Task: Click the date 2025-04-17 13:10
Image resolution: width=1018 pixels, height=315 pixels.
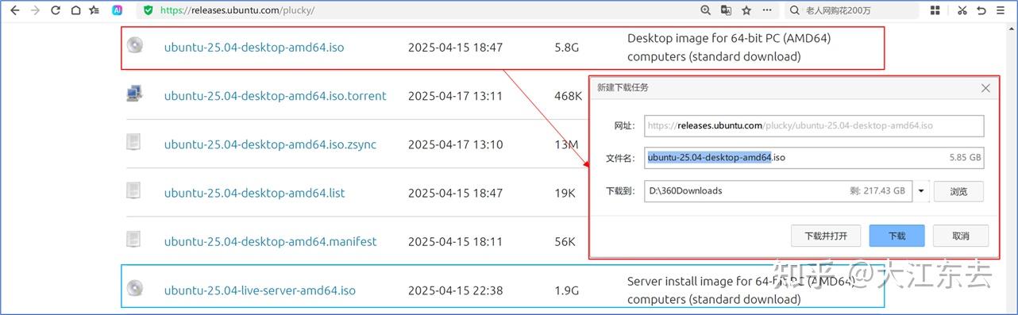Action: click(455, 144)
